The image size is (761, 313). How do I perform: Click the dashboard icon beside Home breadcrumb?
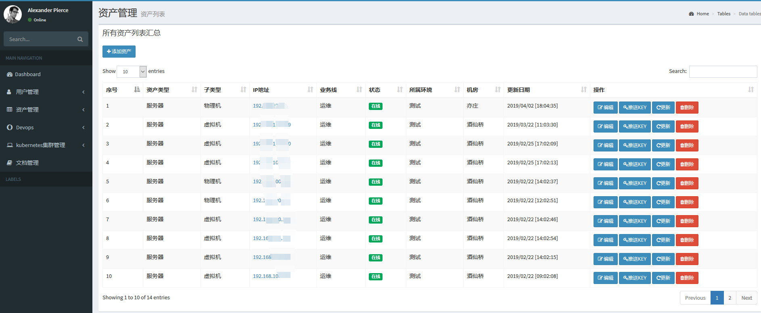(692, 14)
